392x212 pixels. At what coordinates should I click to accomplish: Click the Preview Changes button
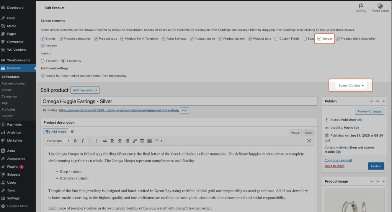pos(369,111)
